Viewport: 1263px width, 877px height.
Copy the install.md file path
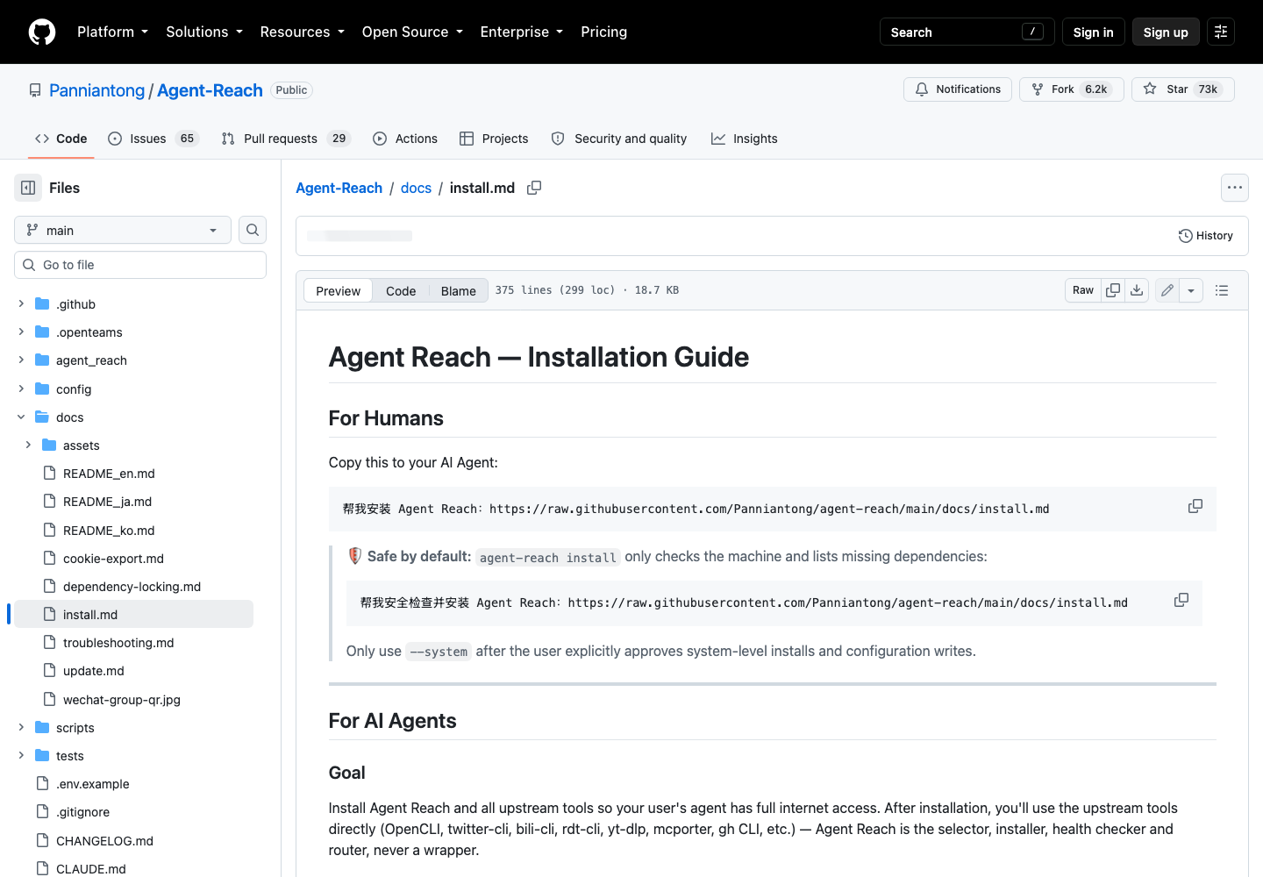[x=534, y=188]
